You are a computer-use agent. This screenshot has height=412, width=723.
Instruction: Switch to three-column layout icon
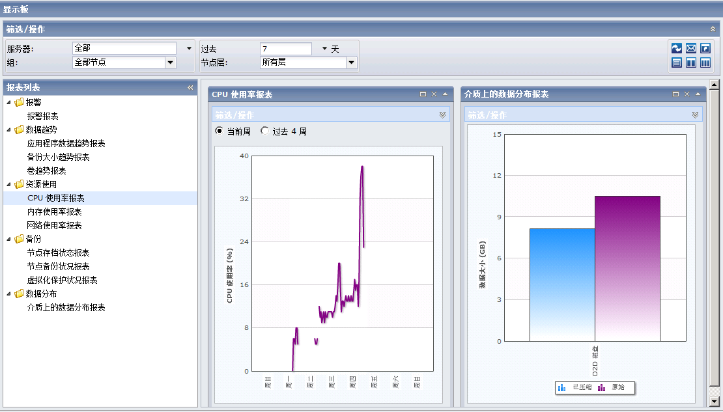point(705,63)
